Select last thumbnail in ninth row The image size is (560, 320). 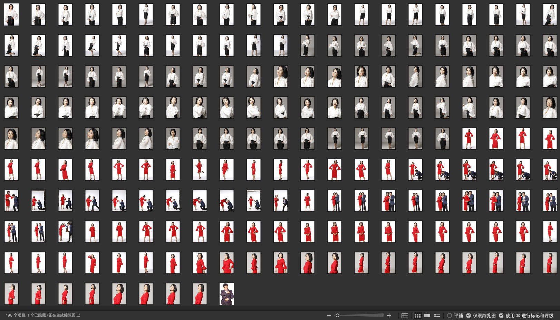[550, 263]
